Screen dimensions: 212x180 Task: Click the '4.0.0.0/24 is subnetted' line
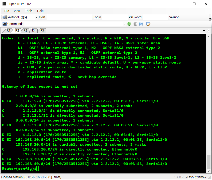coord(55,130)
